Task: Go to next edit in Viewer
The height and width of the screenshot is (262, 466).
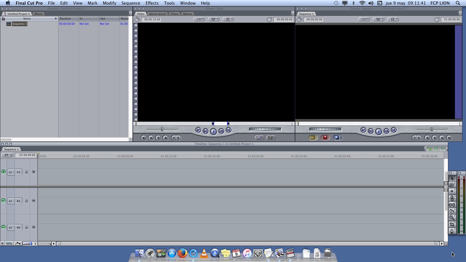Action: [229, 130]
